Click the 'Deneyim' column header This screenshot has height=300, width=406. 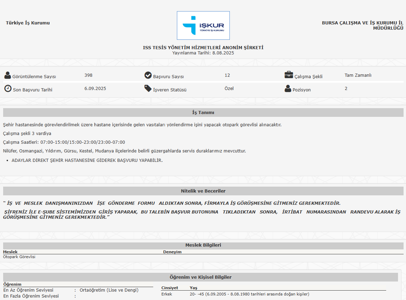[172, 252]
